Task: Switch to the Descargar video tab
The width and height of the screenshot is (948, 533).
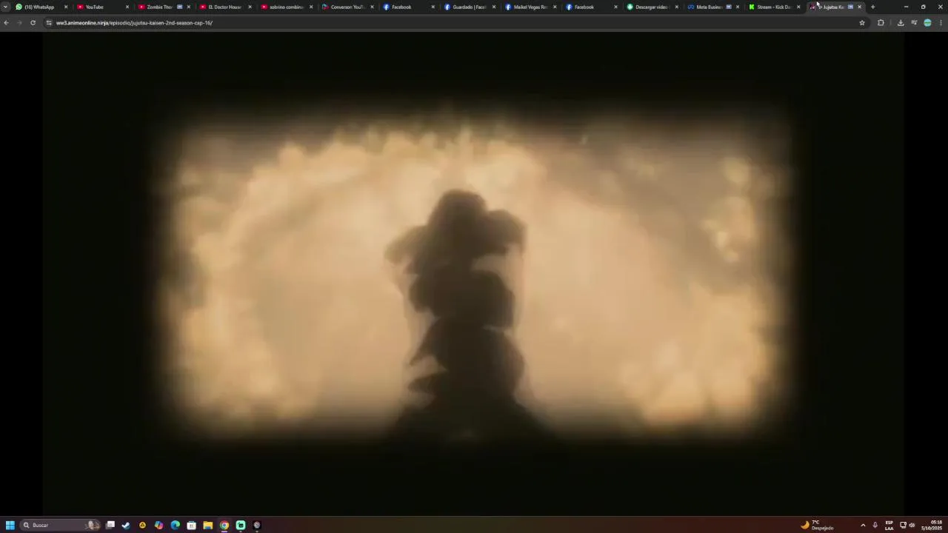Action: coord(651,7)
